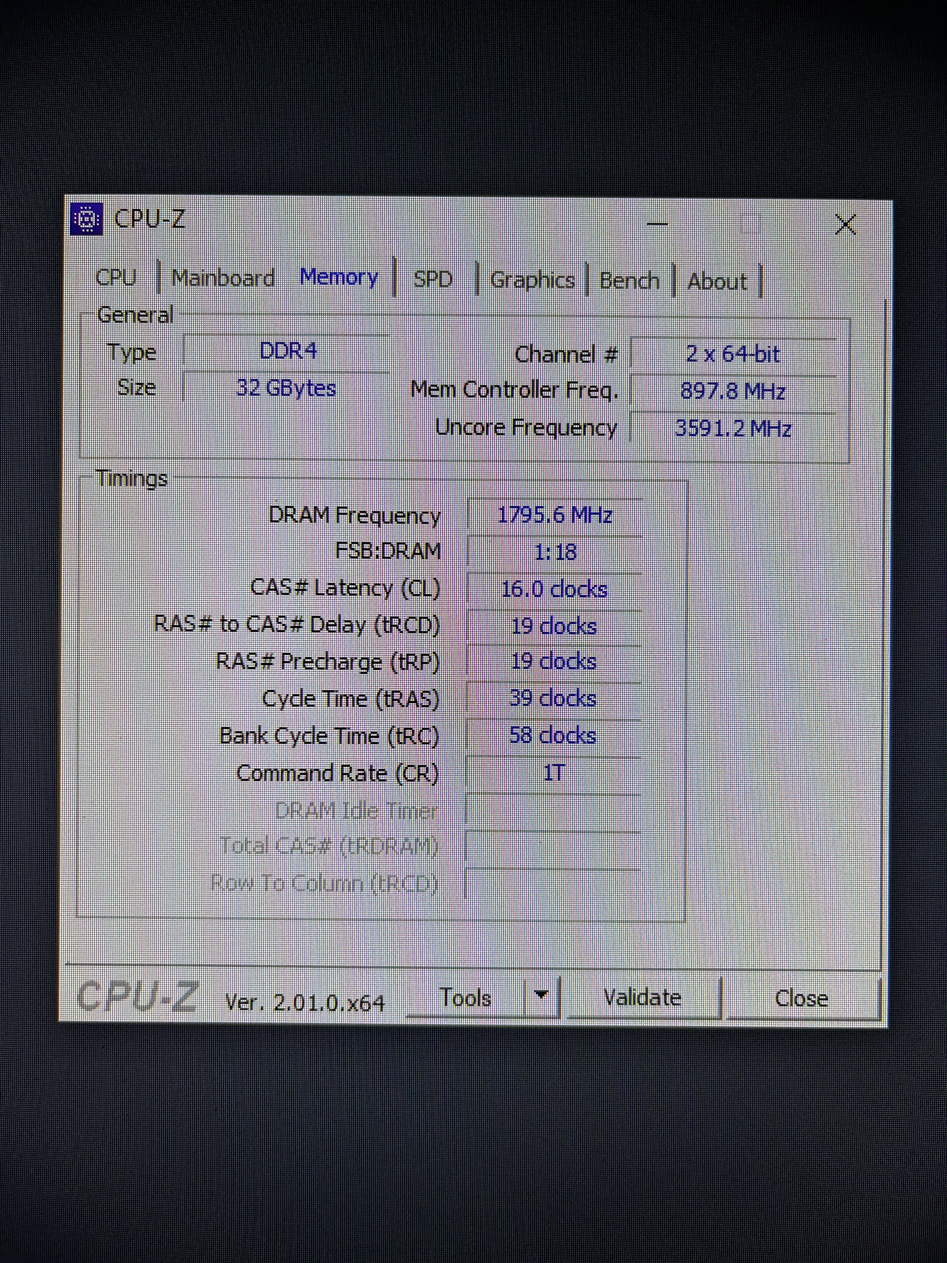Image resolution: width=947 pixels, height=1263 pixels.
Task: Select the Memory tab
Action: point(339,278)
